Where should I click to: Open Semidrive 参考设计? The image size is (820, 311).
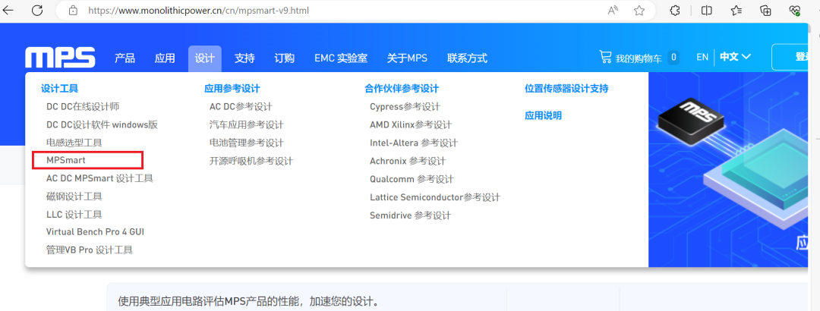[x=410, y=215]
